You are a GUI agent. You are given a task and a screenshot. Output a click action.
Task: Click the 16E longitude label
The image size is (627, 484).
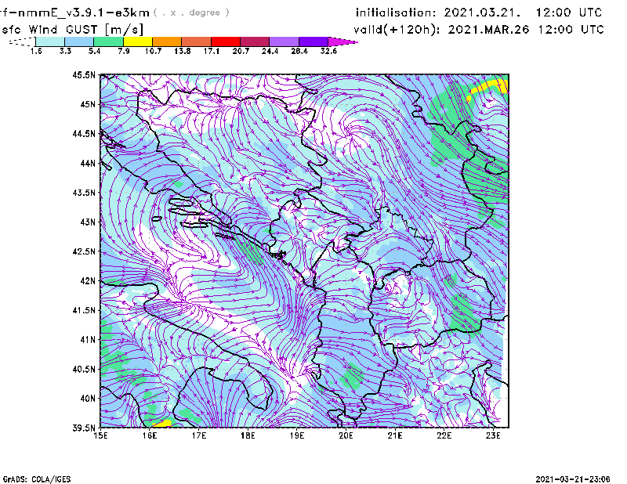click(x=150, y=435)
